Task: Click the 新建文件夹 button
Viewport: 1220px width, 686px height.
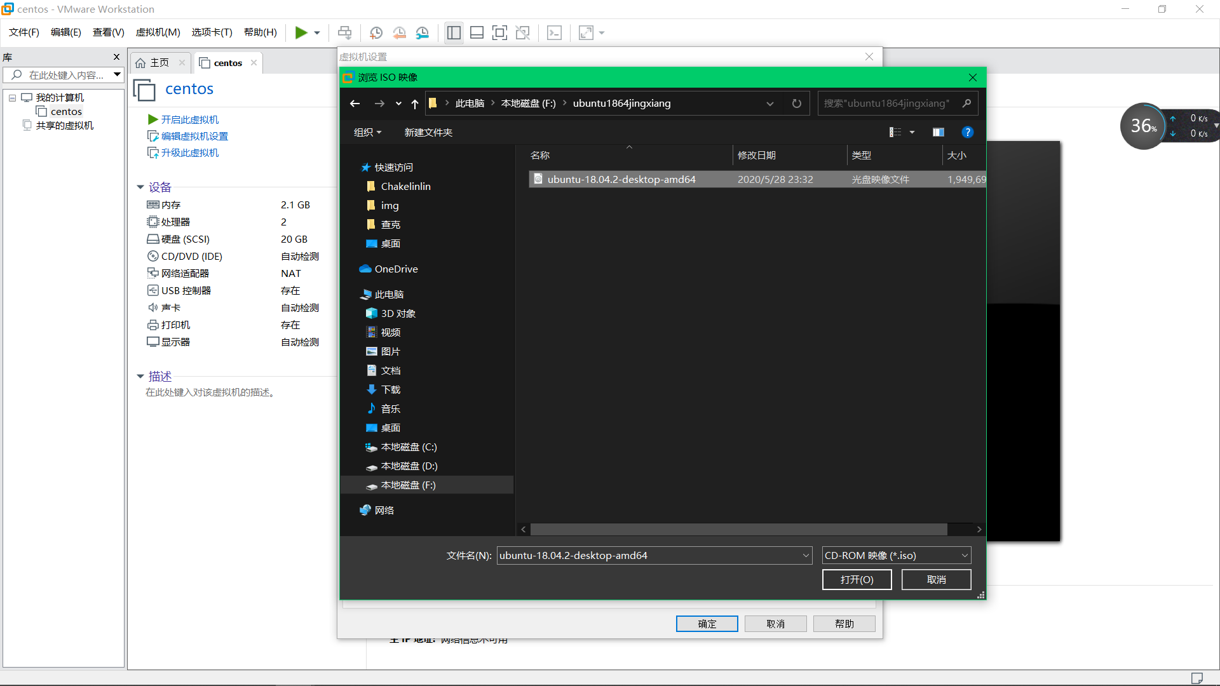Action: point(429,132)
